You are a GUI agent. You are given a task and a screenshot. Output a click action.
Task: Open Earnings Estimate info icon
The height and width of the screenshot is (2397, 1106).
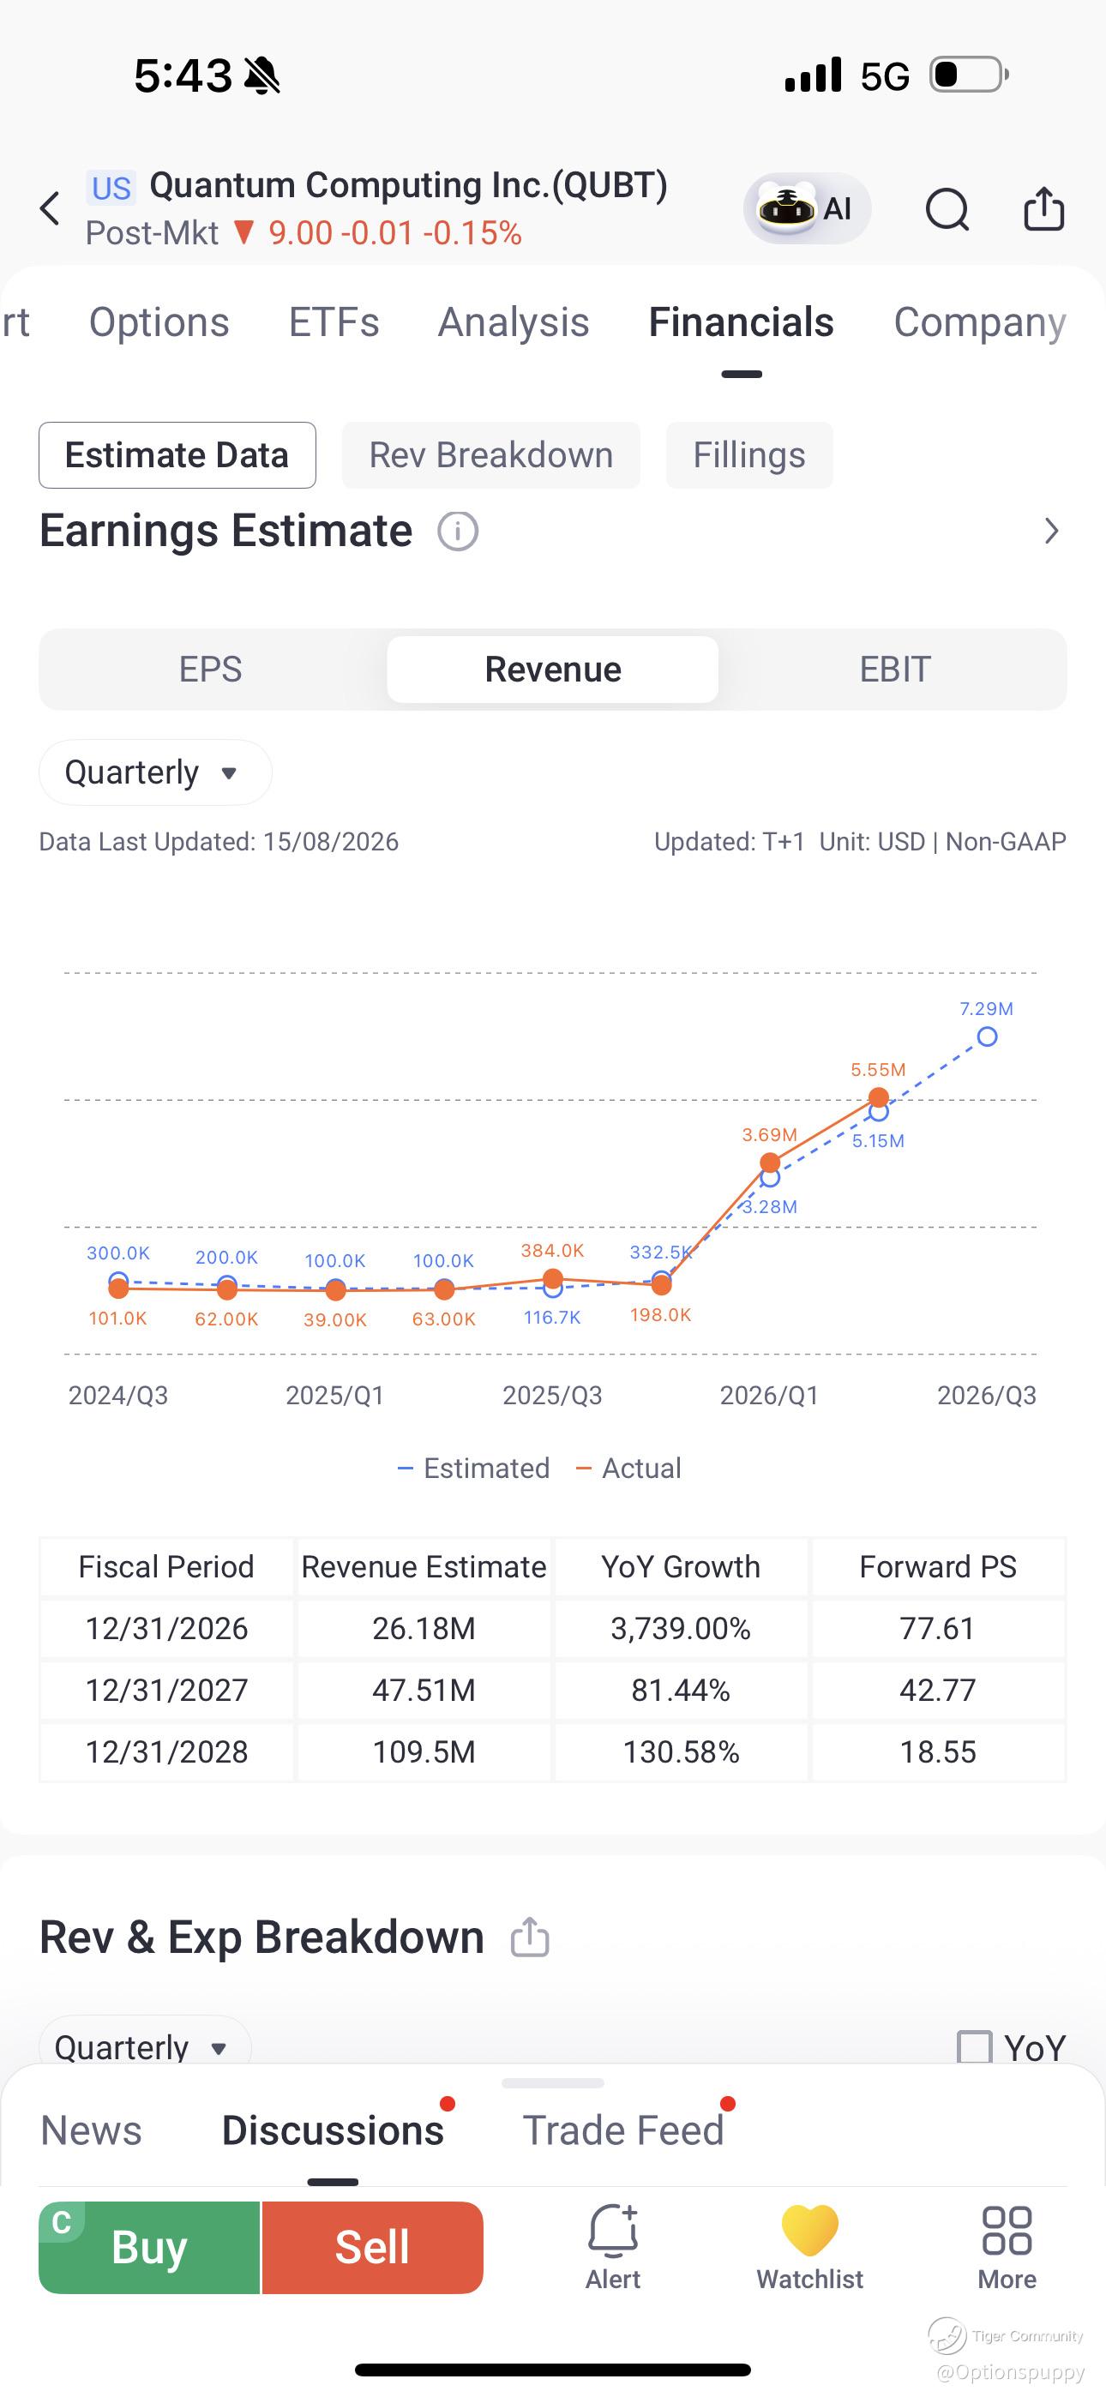(x=458, y=532)
